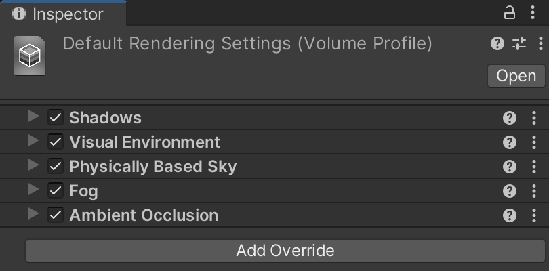
Task: Expand the Physically Based Sky foldout
Action: (x=33, y=166)
